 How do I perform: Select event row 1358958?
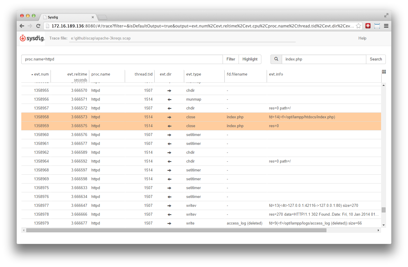point(201,117)
